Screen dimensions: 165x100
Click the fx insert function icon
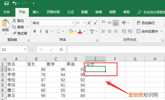click(x=61, y=49)
